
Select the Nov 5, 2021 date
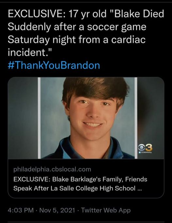click(57, 210)
